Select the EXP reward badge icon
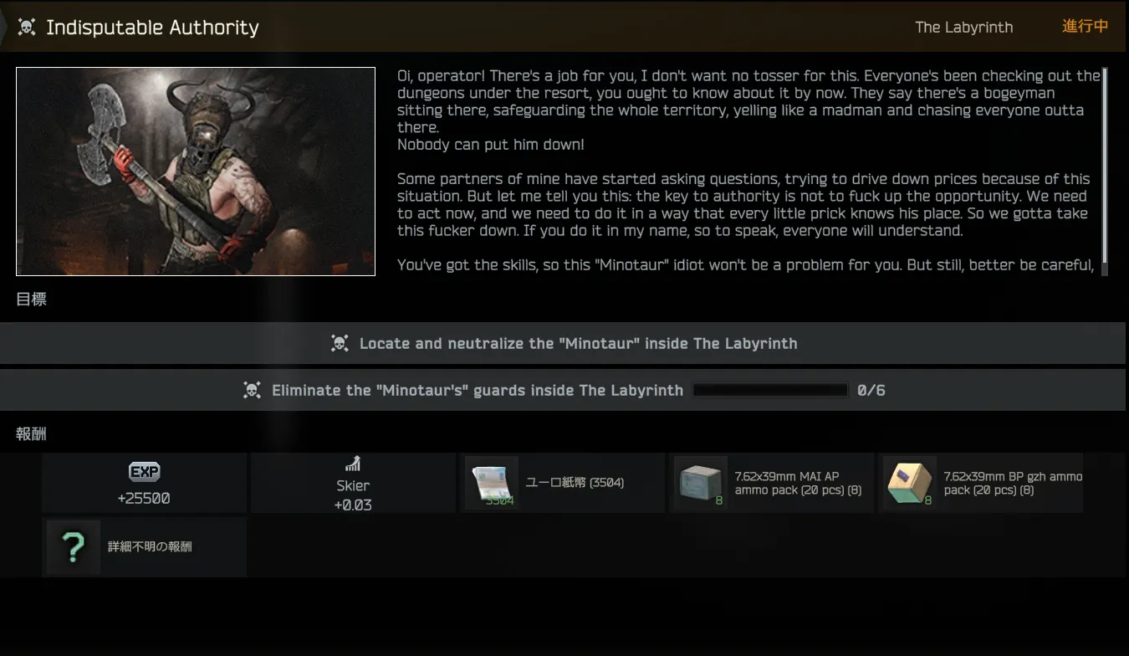This screenshot has width=1129, height=656. point(144,472)
